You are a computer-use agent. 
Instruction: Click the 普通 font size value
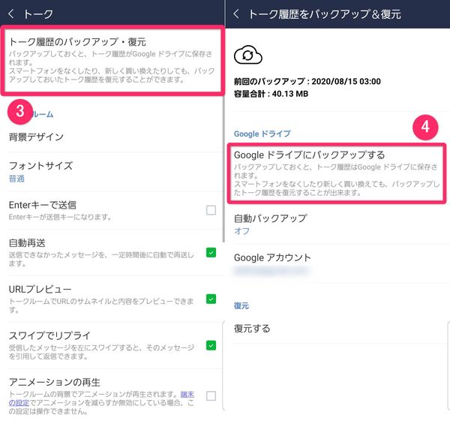point(16,179)
